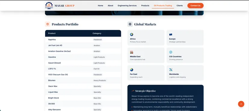Click the Strategic Objective trend arrow icon
The image size is (249, 111).
(133, 91)
